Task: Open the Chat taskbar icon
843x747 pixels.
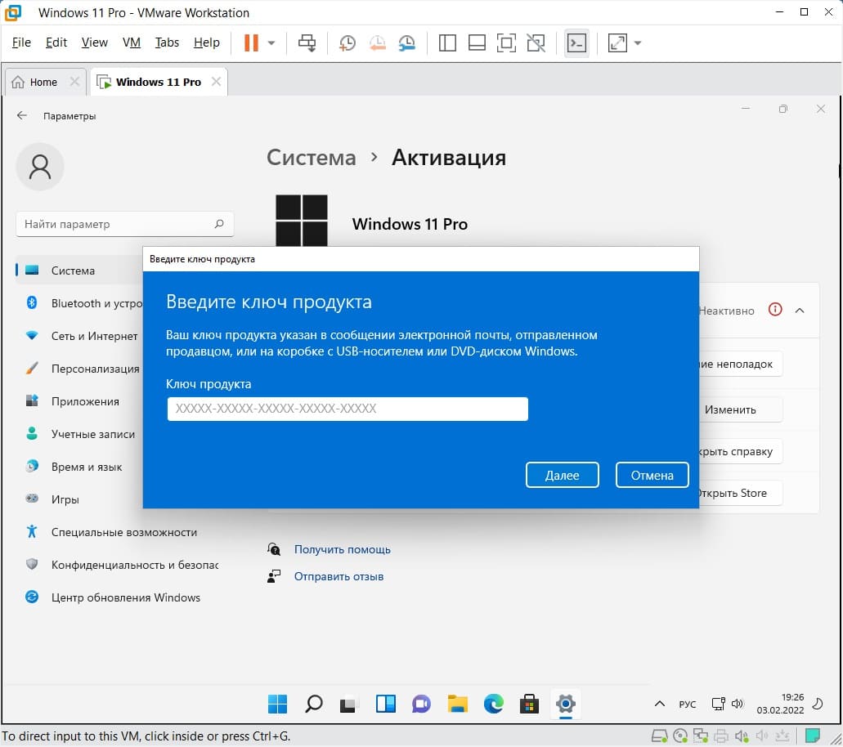Action: click(x=422, y=704)
